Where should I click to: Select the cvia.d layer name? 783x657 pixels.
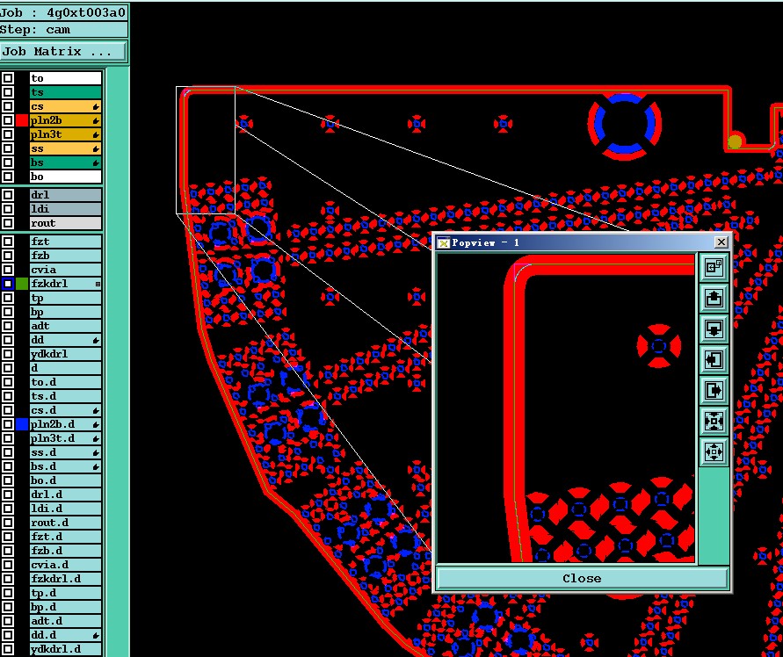tap(65, 565)
